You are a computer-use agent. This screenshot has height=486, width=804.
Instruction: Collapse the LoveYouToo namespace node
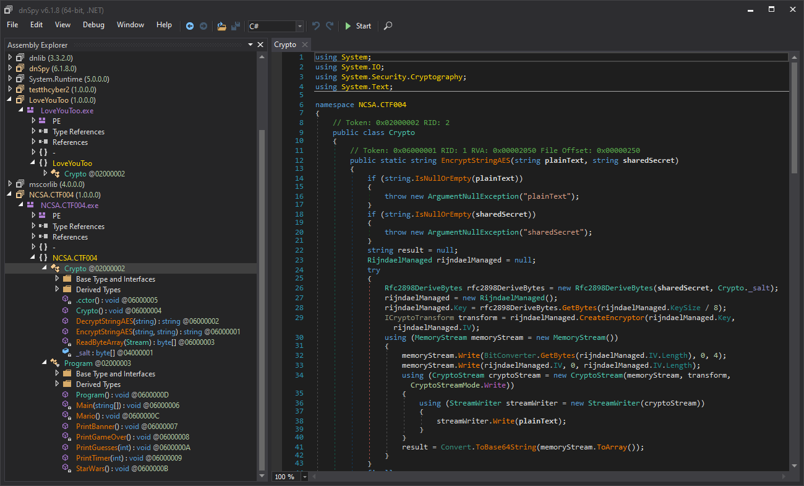coord(33,163)
